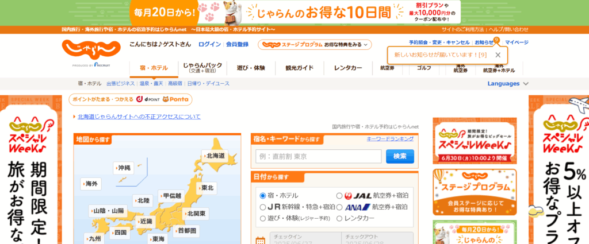589x244 pixels.
Task: Select 四国 on the map
Action: tap(120, 233)
